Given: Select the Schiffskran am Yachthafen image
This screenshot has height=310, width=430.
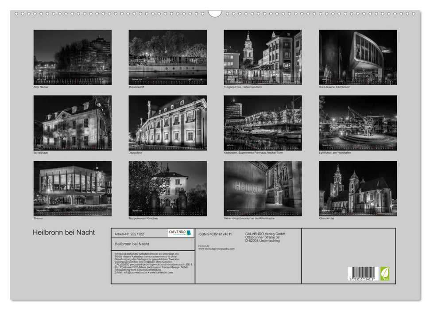Looking at the screenshot, I should pos(357,123).
